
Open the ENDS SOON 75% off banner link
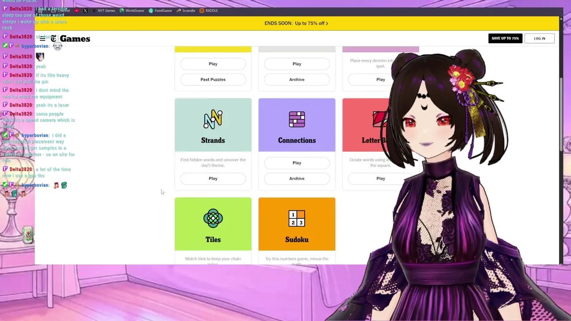[x=296, y=23]
